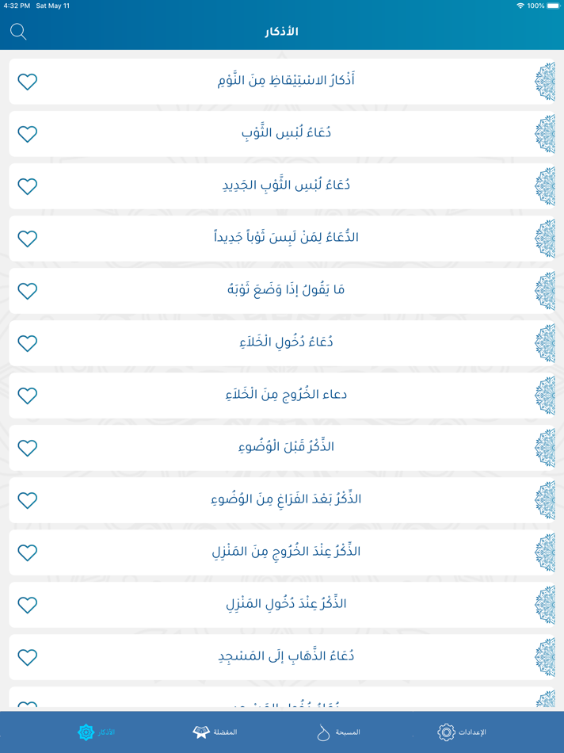
Task: Tap the floral ornament beside أذكار الاستيقاظ من النوم
Action: (x=547, y=81)
